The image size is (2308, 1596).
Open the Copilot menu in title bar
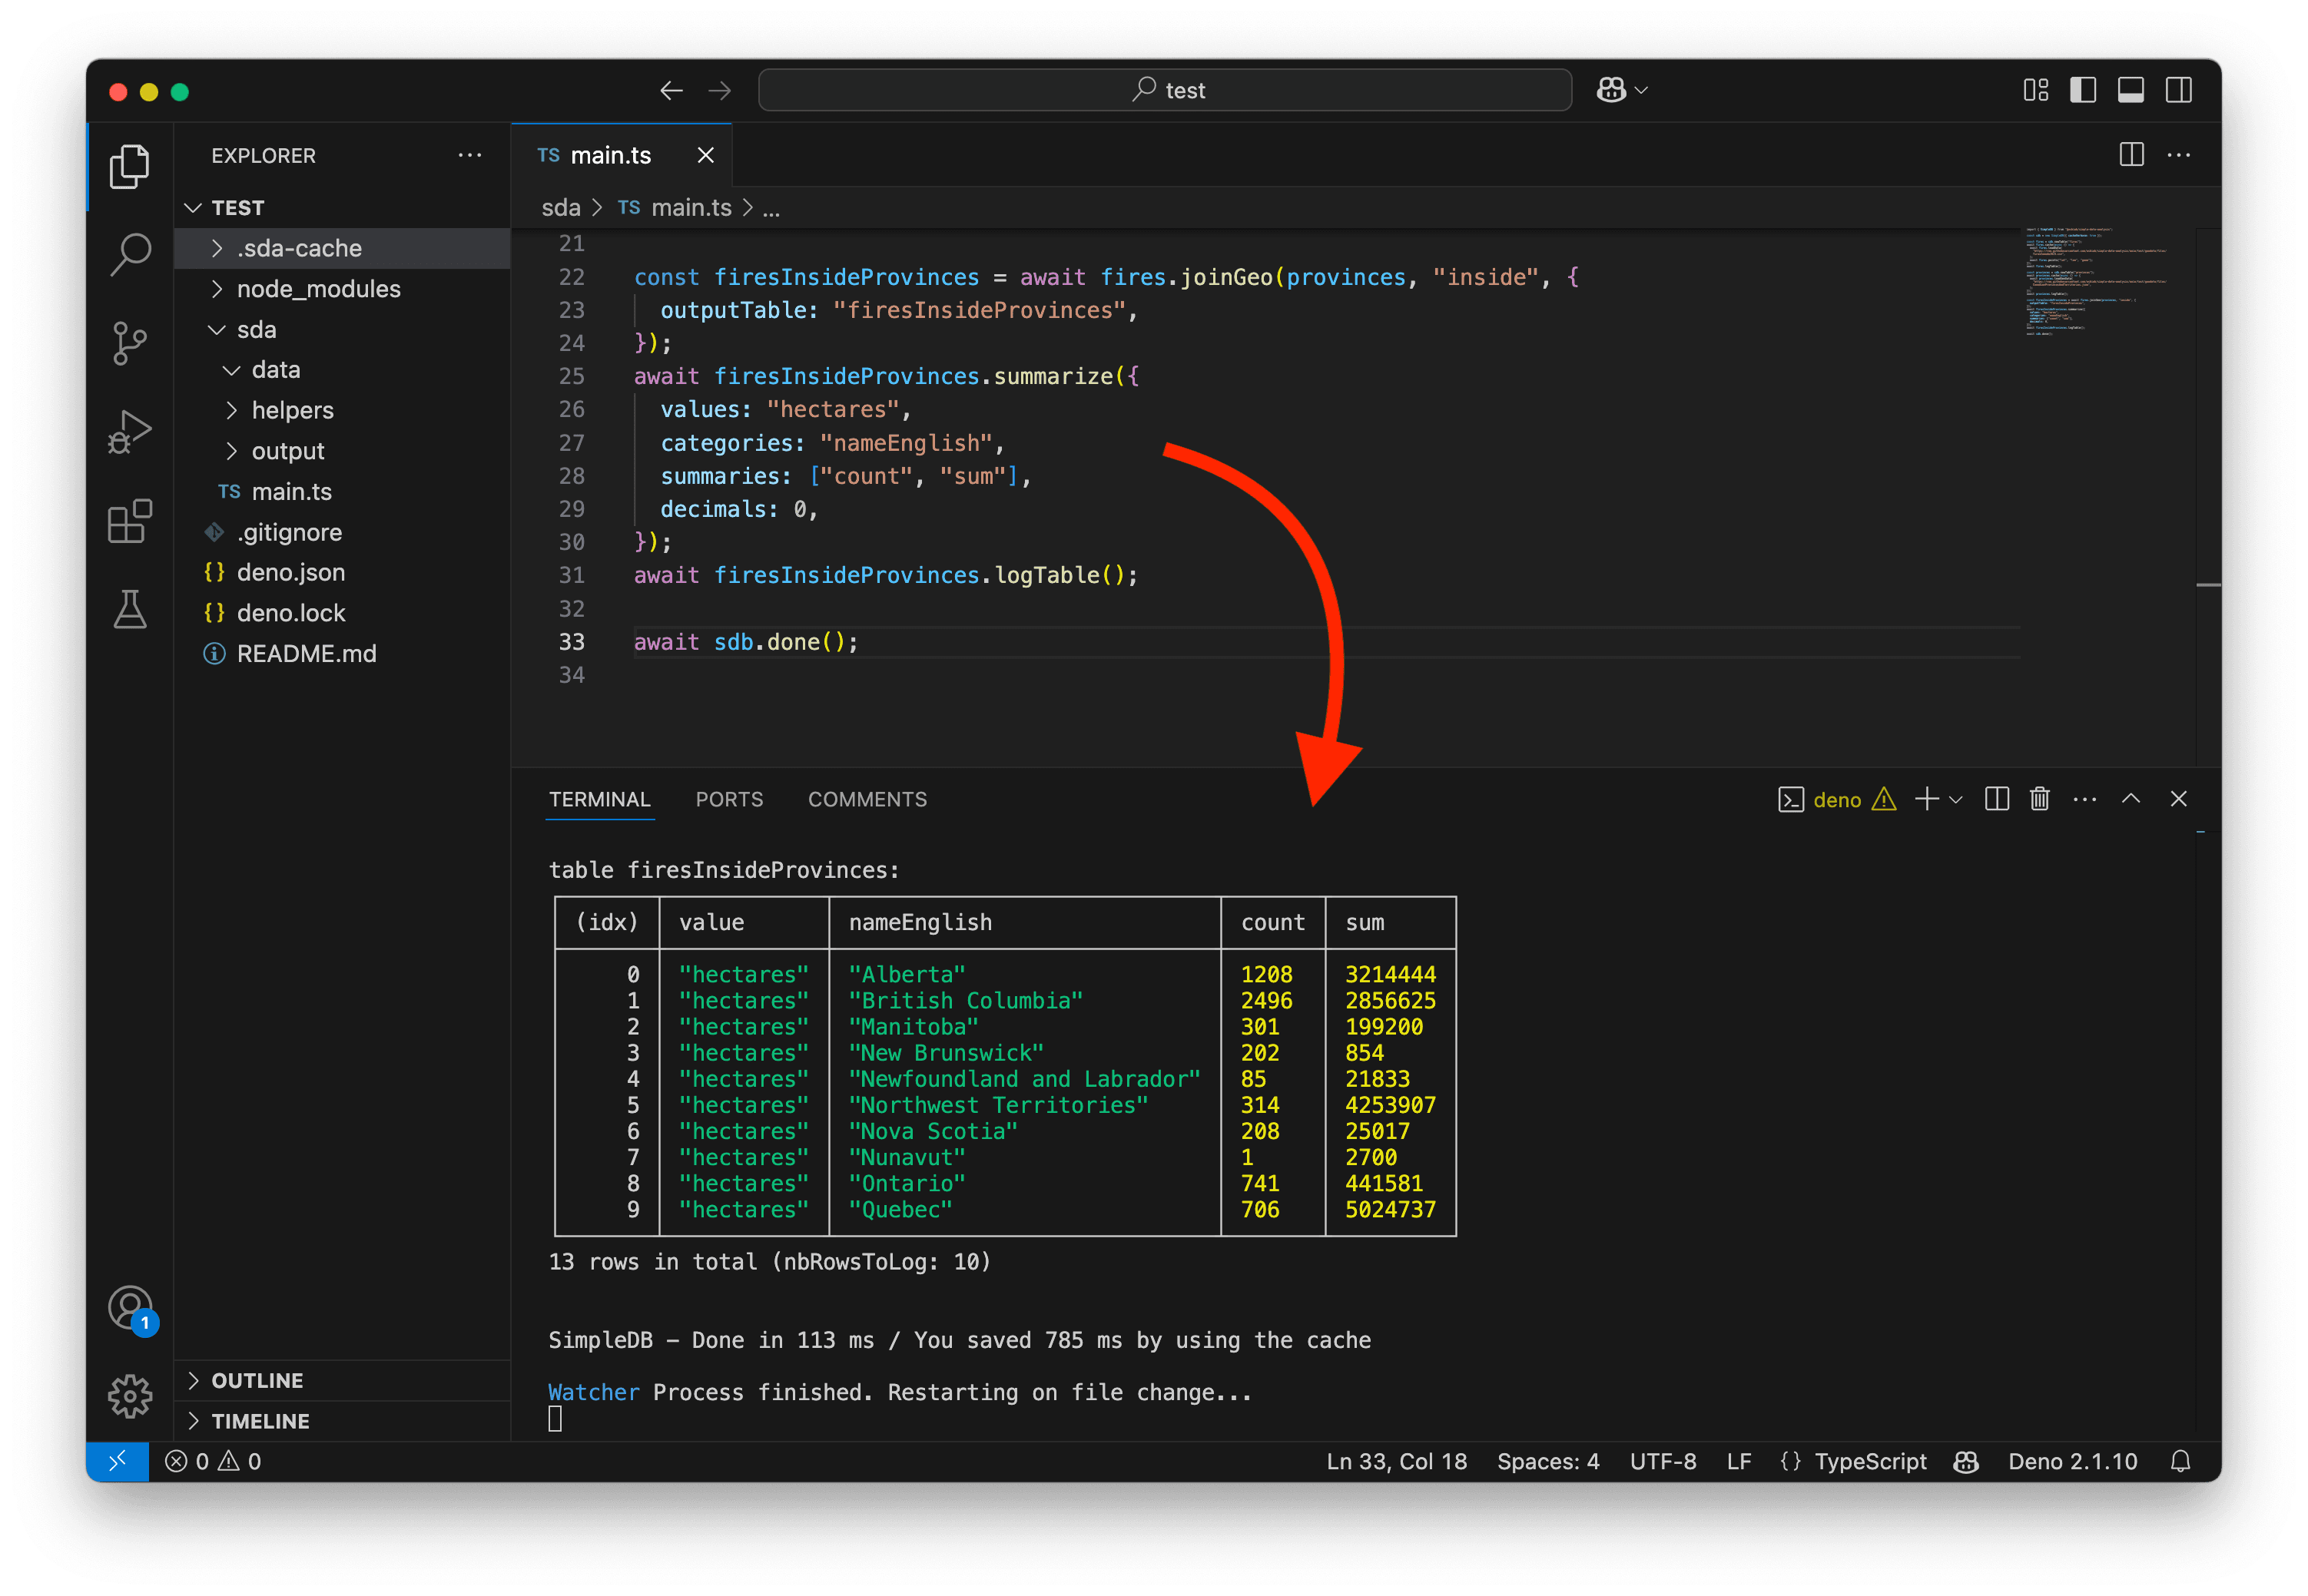tap(1620, 91)
